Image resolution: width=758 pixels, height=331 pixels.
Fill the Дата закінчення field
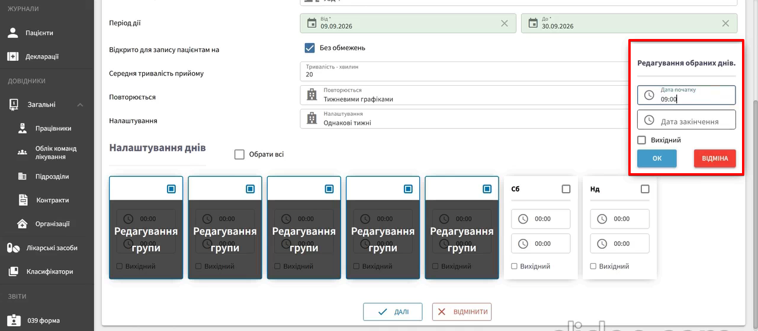click(x=686, y=119)
